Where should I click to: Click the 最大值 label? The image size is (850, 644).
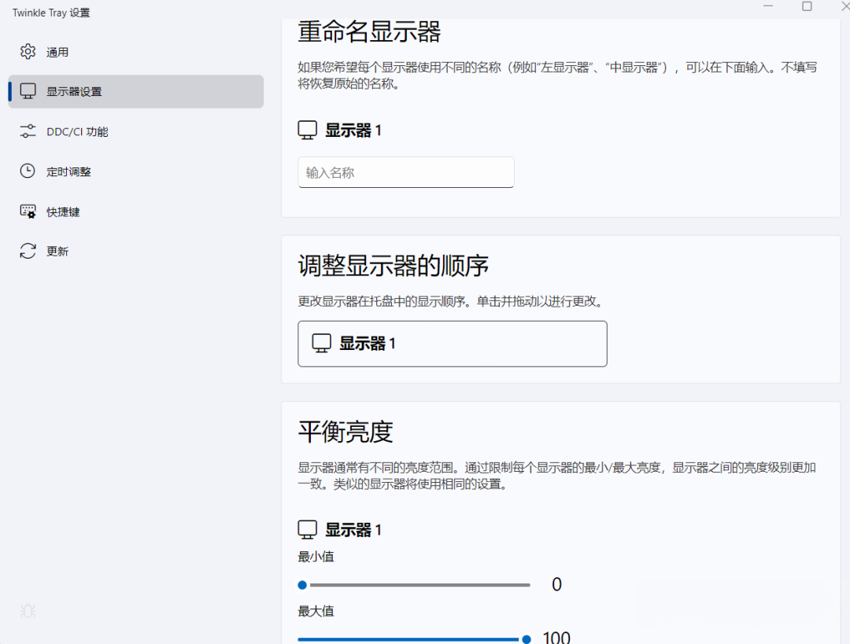click(x=316, y=611)
